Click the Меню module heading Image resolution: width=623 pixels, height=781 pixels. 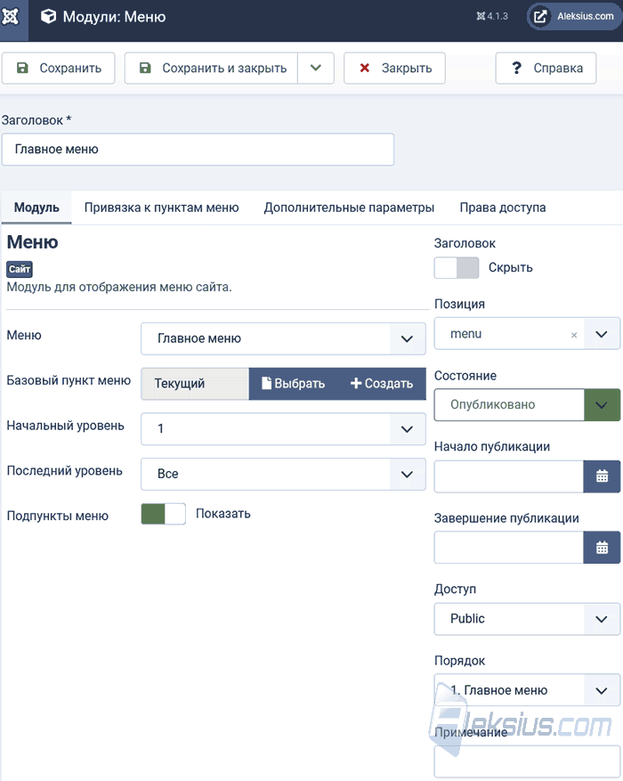32,242
